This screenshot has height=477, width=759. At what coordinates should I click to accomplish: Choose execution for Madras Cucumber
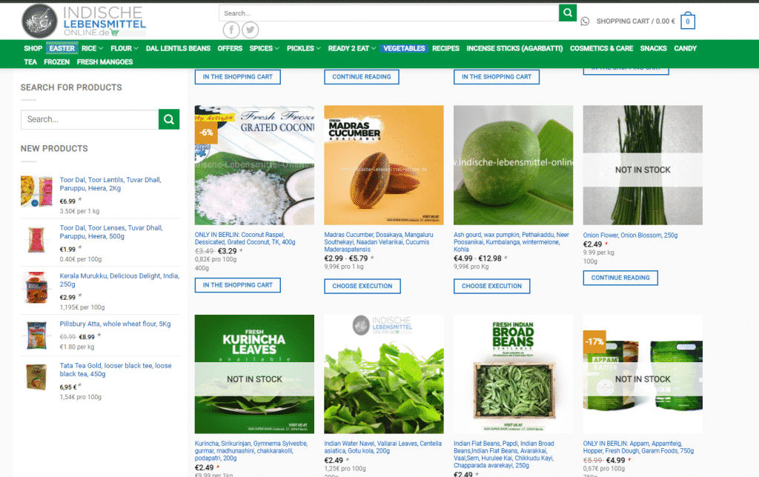(362, 286)
